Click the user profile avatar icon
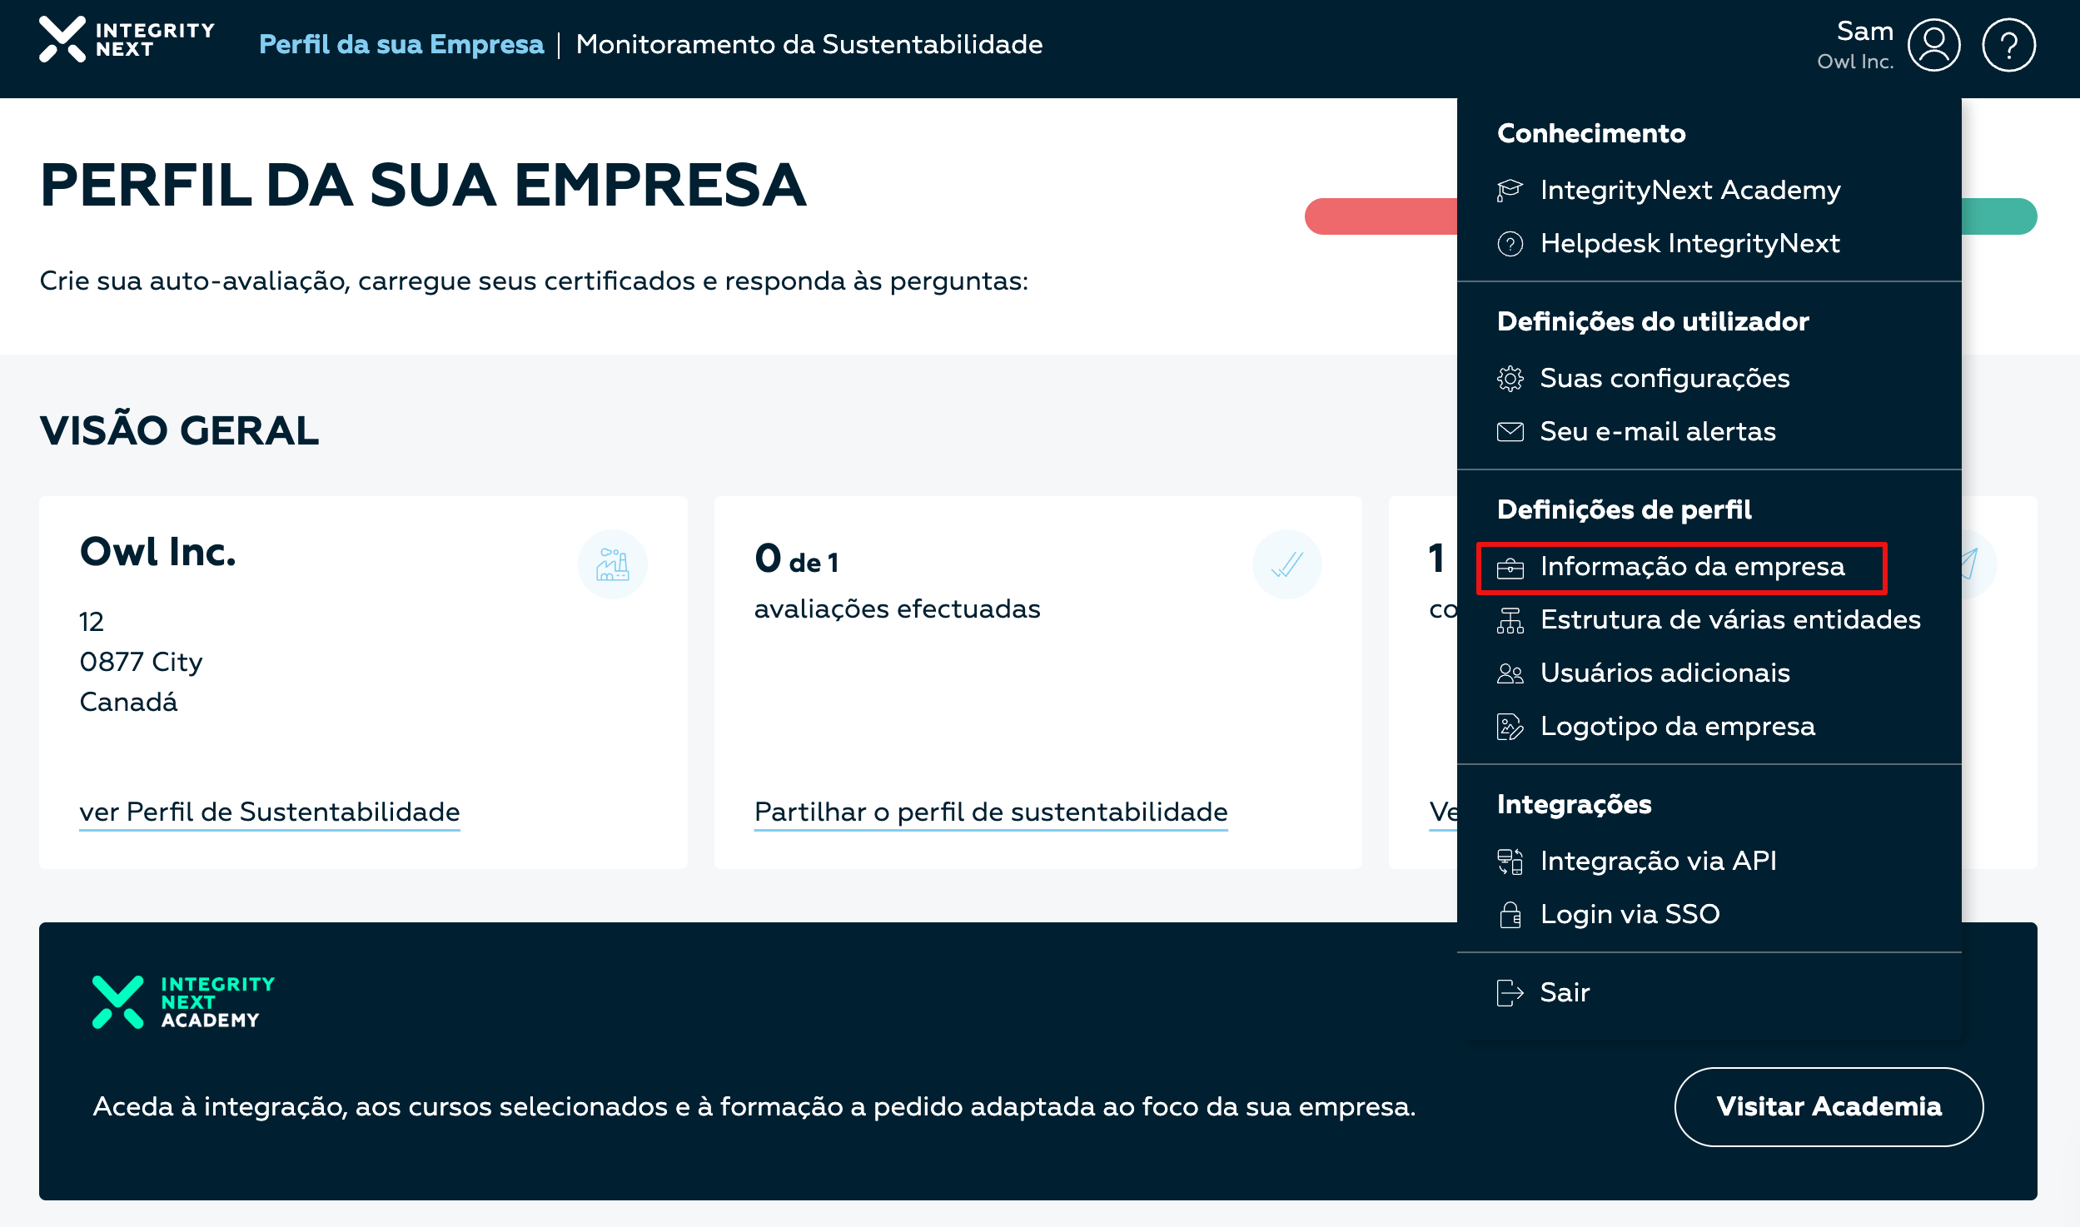This screenshot has height=1227, width=2080. (x=1933, y=45)
